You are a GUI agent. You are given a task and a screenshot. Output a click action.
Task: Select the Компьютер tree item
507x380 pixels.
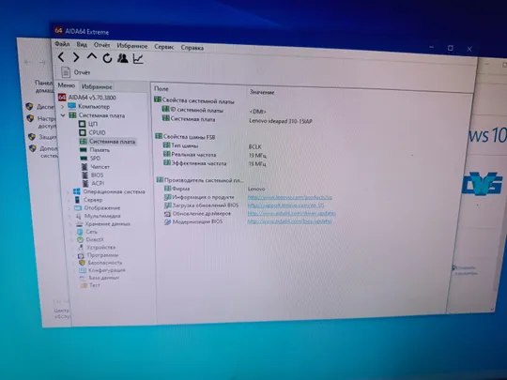point(89,106)
